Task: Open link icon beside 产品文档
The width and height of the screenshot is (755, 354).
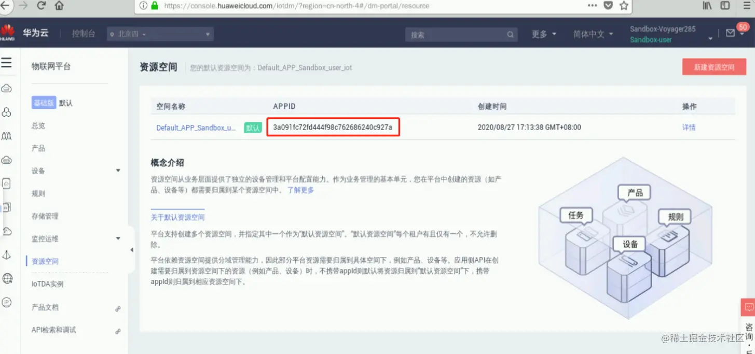Action: click(118, 308)
